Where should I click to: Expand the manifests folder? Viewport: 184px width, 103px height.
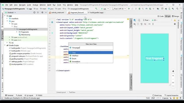pos(7,19)
